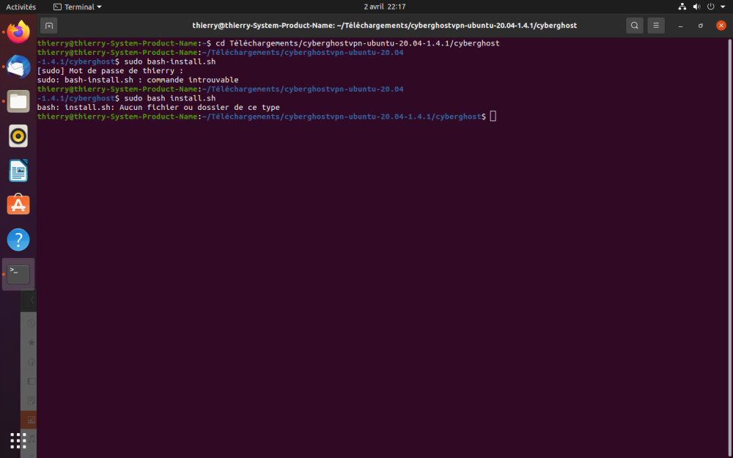Viewport: 733px width, 458px height.
Task: Click the "sudo bash-install.sh" command text
Action: 170,62
